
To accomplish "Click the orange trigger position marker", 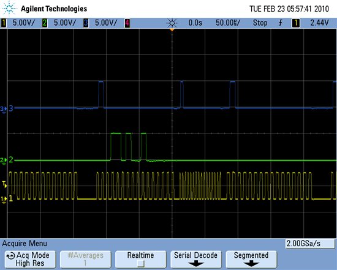I will click(x=172, y=30).
